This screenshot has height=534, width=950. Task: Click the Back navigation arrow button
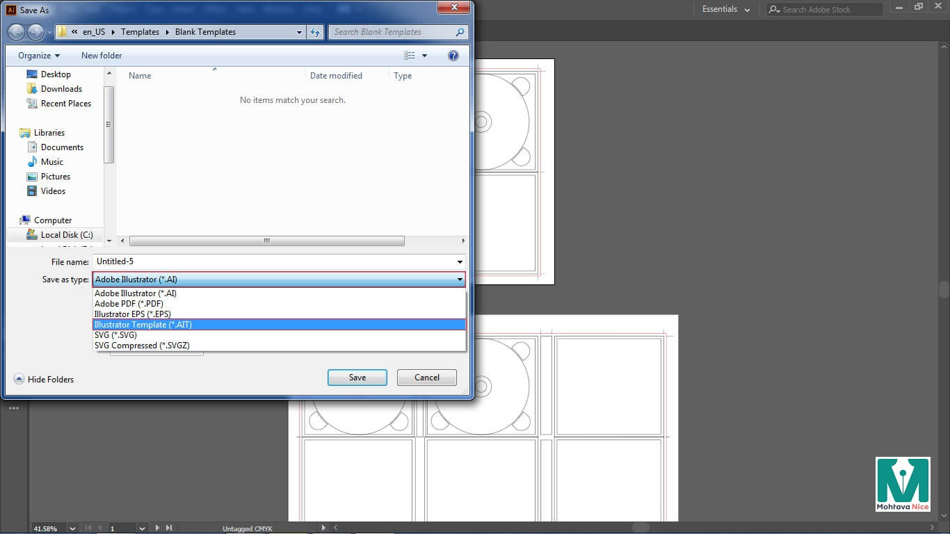pyautogui.click(x=16, y=32)
